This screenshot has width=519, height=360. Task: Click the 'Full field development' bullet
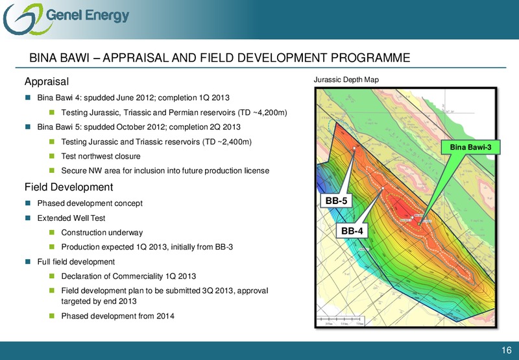(76, 262)
